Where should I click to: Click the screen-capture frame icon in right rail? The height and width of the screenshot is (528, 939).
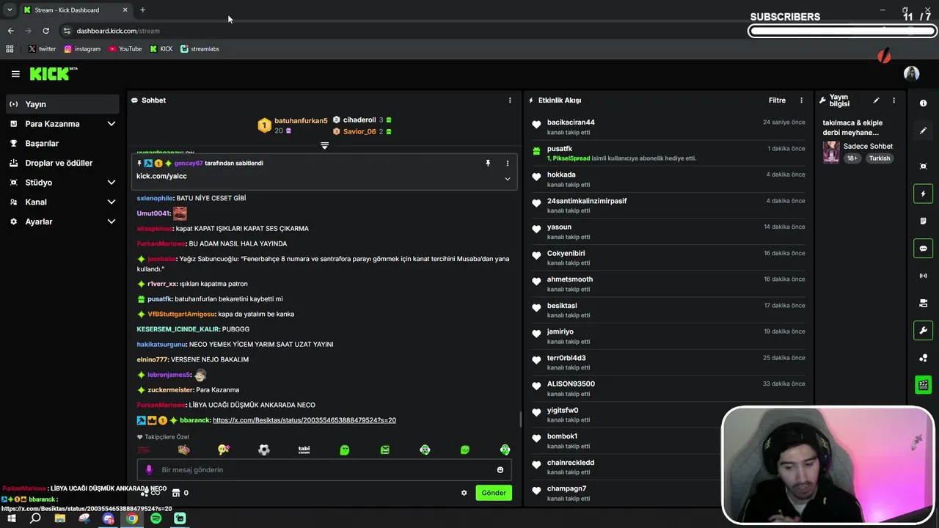point(924,166)
